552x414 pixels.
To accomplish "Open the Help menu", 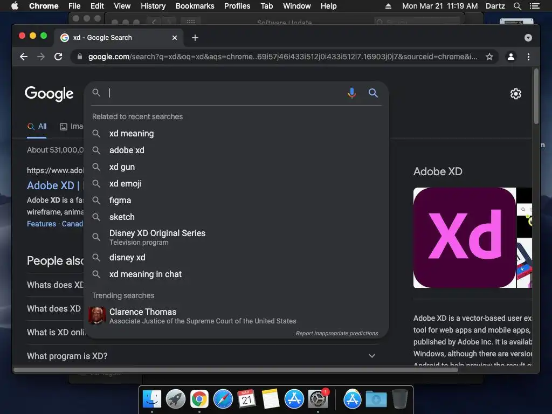I will 328,6.
